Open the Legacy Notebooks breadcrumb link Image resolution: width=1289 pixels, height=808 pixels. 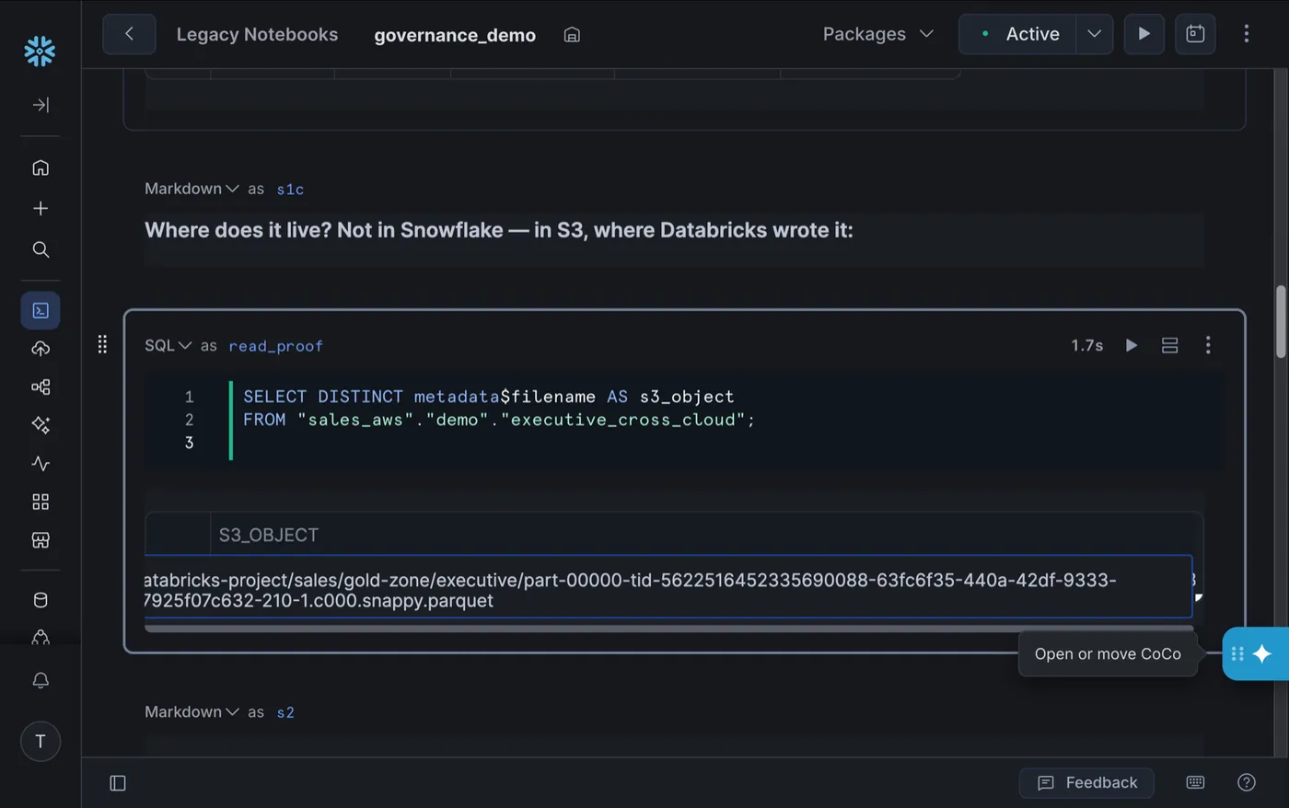pos(257,34)
